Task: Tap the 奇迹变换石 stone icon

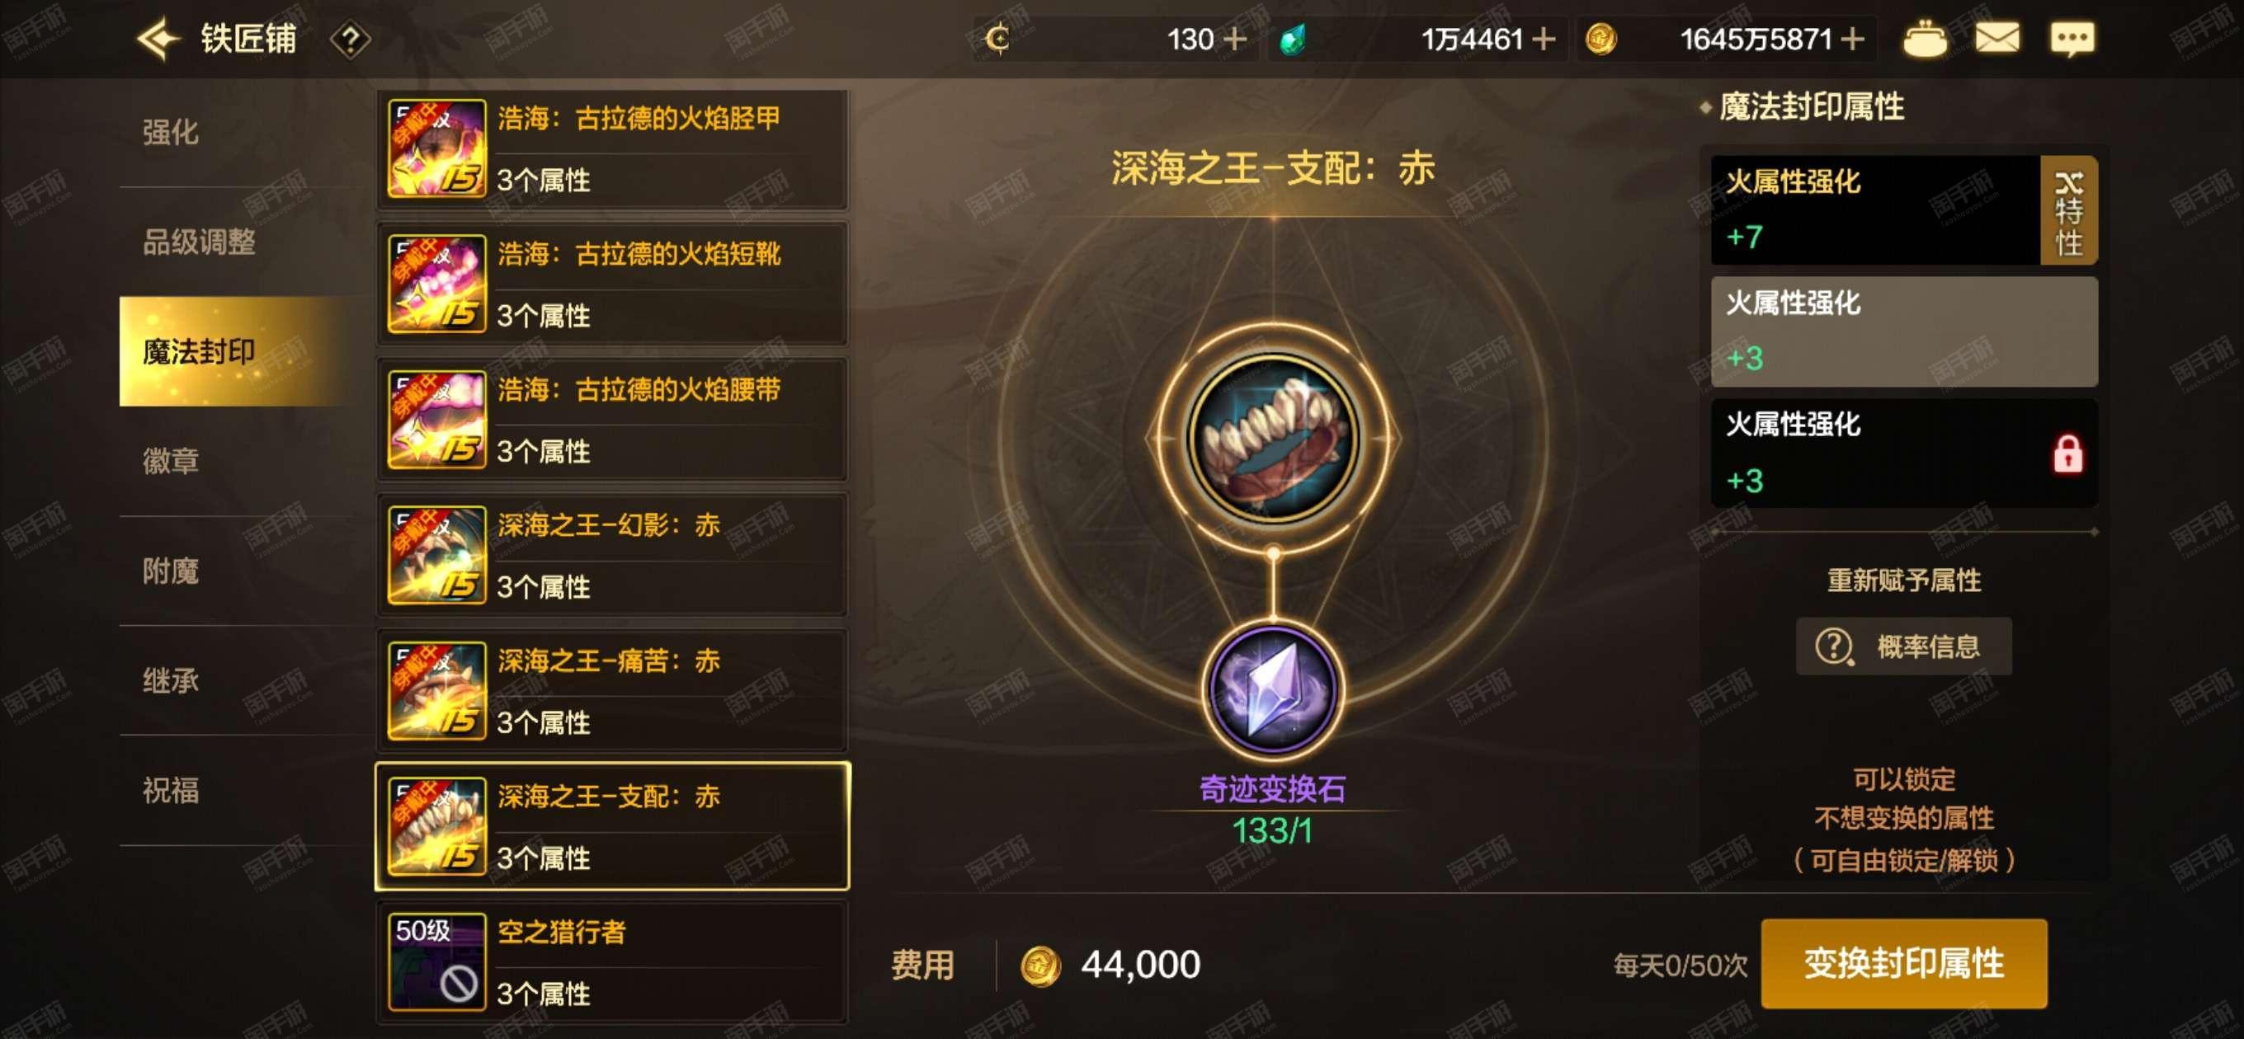Action: pos(1273,691)
